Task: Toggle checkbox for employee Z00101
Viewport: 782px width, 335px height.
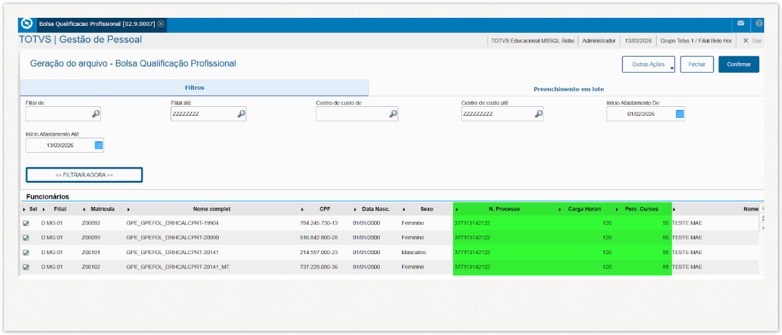Action: click(26, 252)
